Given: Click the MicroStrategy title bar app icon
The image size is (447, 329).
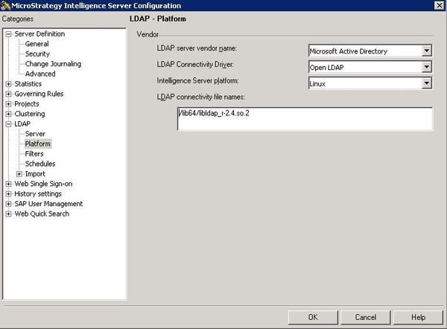Looking at the screenshot, I should pyautogui.click(x=6, y=5).
